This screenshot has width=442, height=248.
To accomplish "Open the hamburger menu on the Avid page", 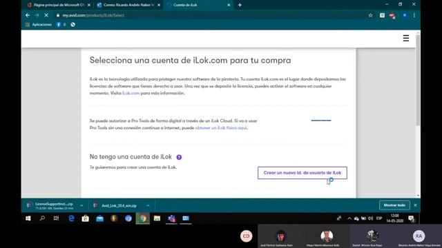I will pos(406,39).
